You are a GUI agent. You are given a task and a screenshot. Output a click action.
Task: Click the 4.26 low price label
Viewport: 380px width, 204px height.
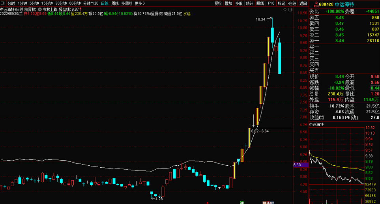pyautogui.click(x=159, y=199)
